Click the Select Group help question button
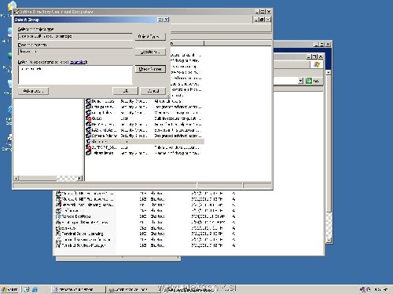 pyautogui.click(x=160, y=20)
